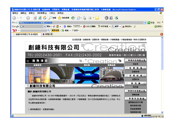Screen dimensions: 174x125
Task: Click the round black X toolbar icon
Action: pyautogui.click(x=106, y=18)
